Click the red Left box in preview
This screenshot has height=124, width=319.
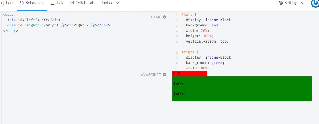190,74
